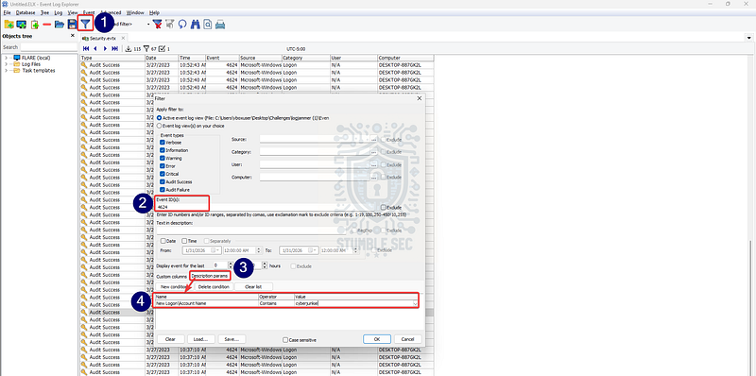Click the save floppy disk toolbar icon
The image size is (756, 376).
point(73,25)
